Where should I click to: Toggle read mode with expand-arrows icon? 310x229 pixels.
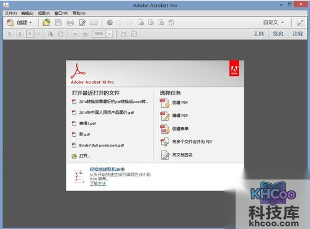[300, 22]
